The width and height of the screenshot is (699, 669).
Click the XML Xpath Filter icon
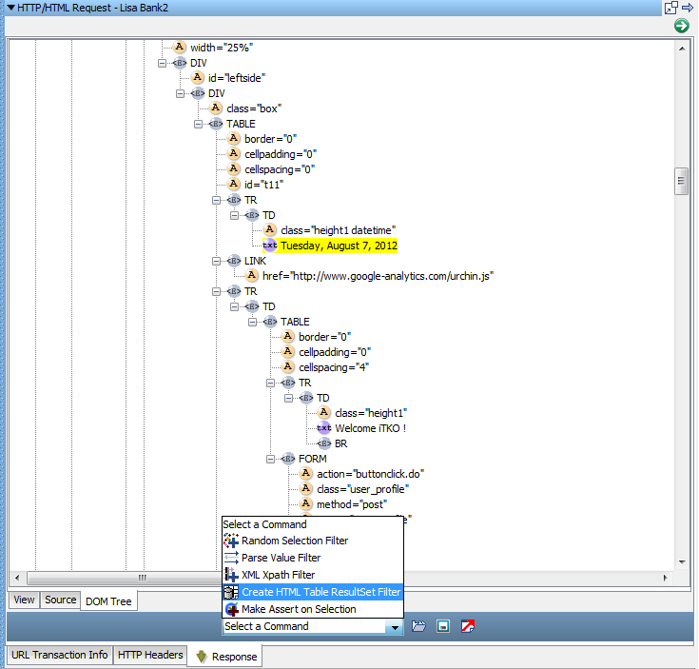click(231, 575)
